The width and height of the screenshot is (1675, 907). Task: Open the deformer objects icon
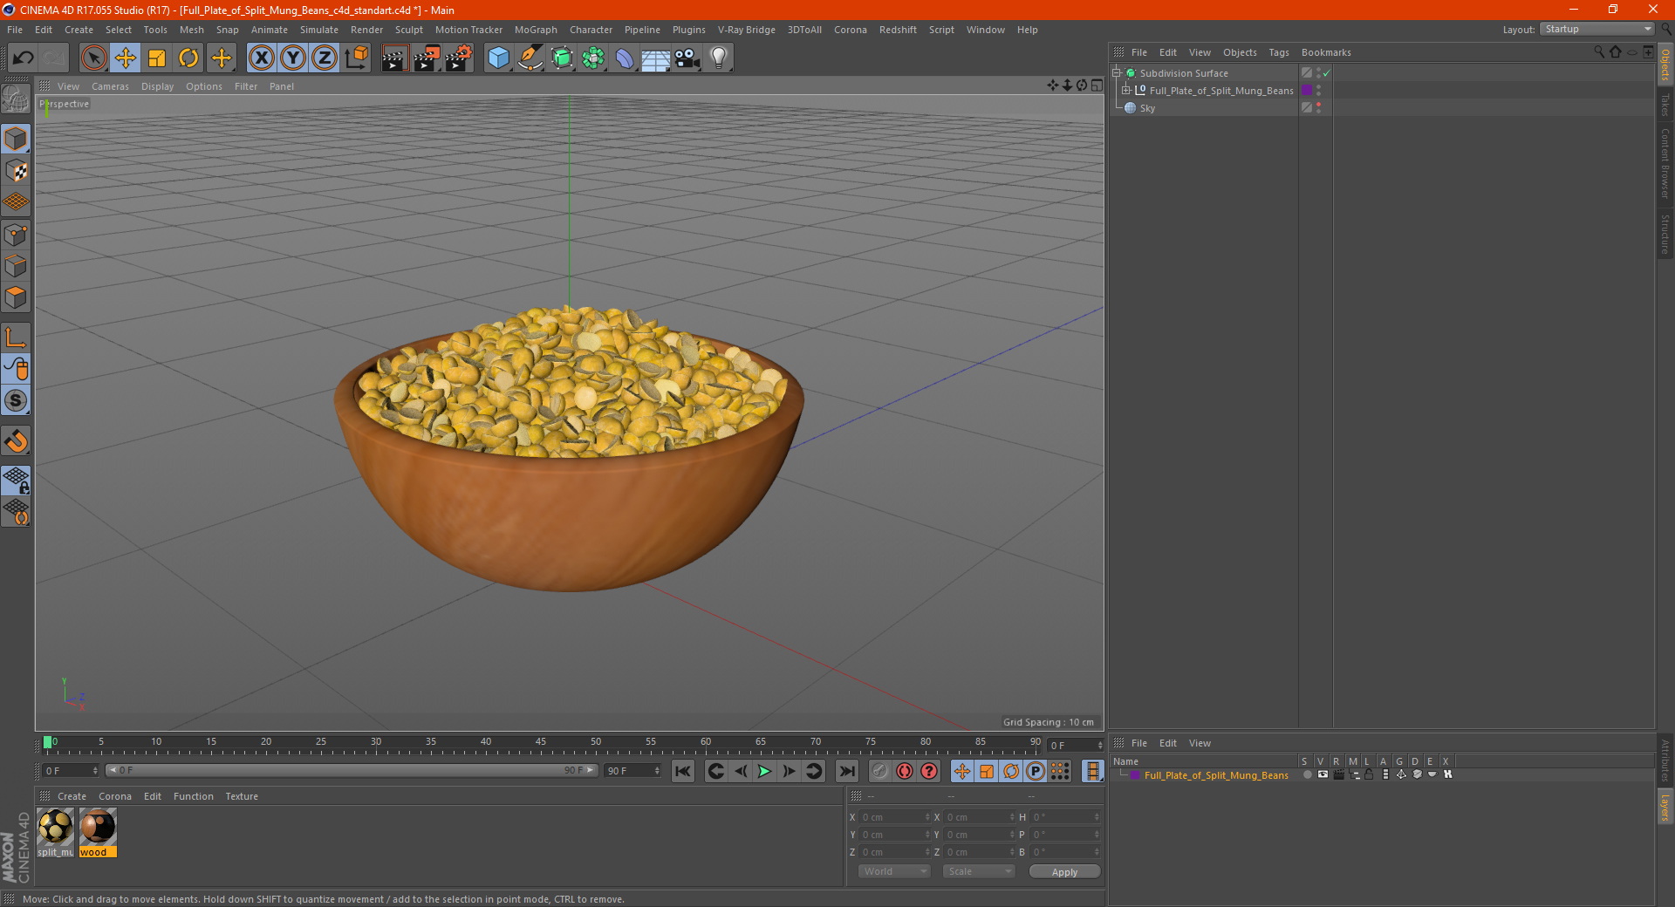pos(625,58)
